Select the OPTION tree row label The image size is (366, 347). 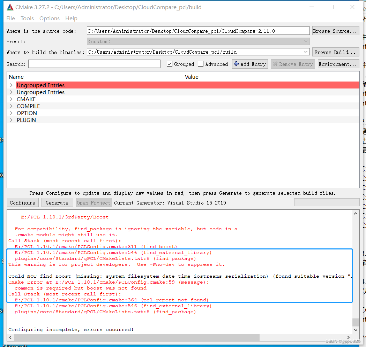coord(27,113)
